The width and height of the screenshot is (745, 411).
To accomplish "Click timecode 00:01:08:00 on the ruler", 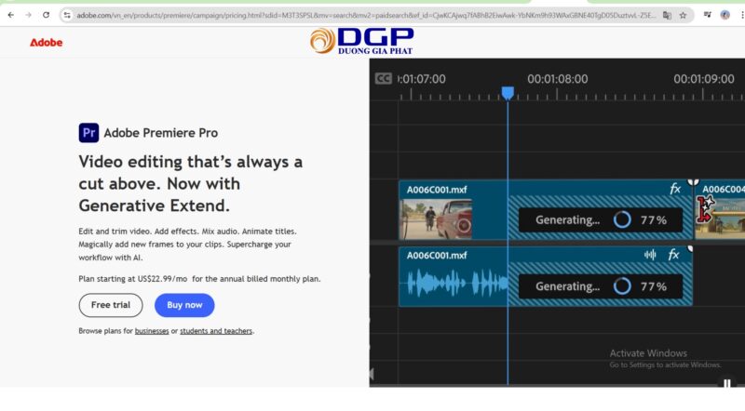I will pyautogui.click(x=557, y=79).
